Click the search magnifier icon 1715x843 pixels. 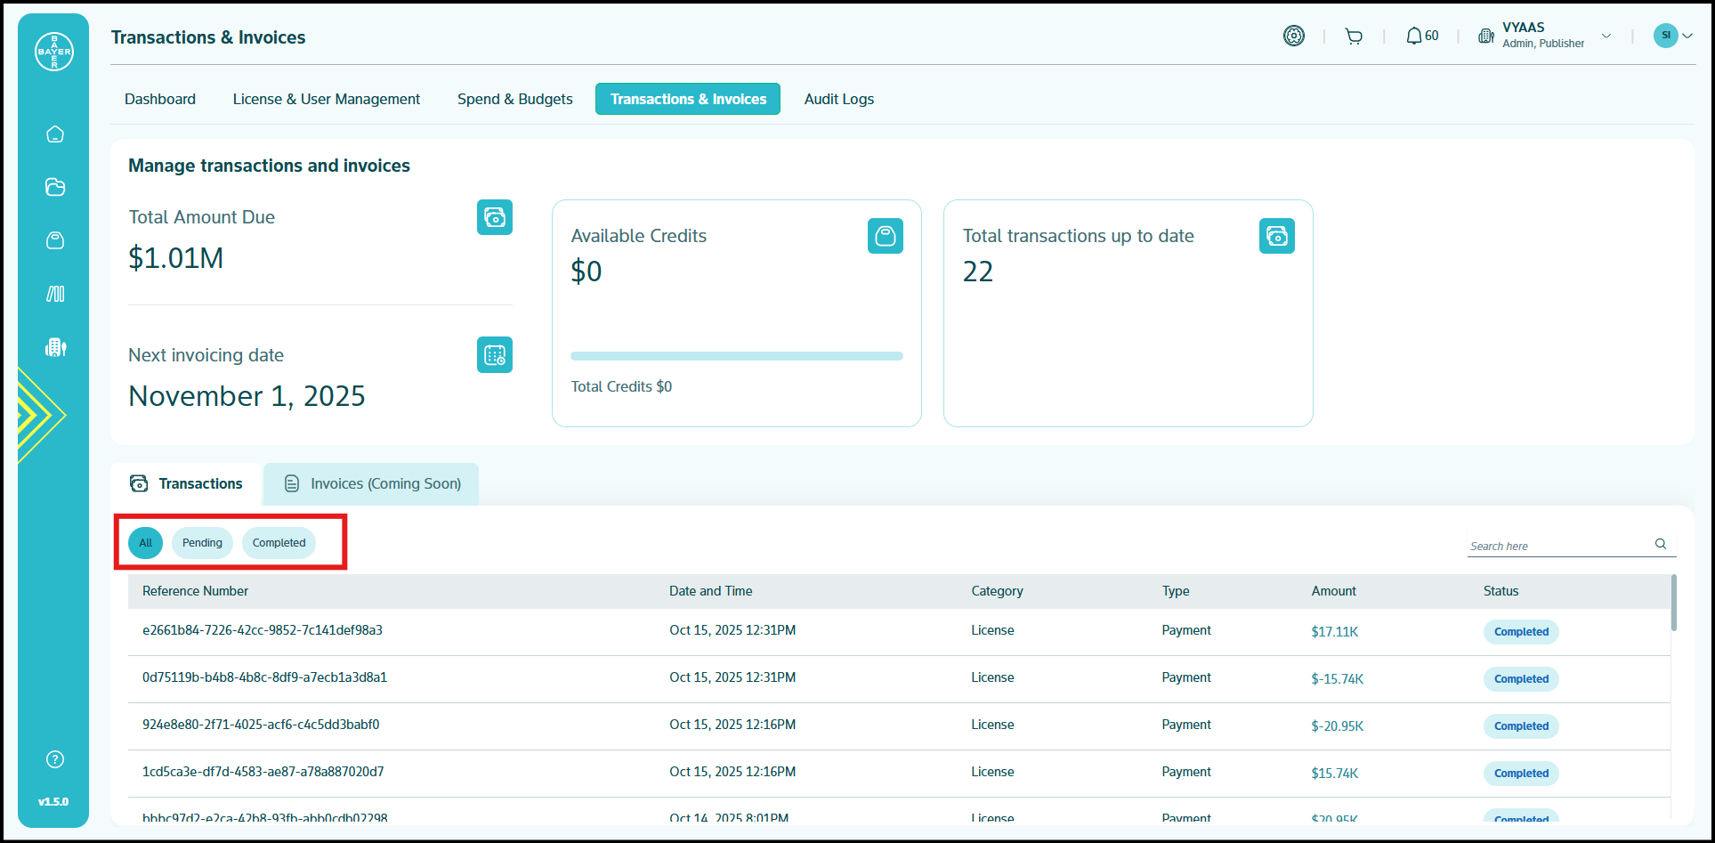tap(1661, 544)
